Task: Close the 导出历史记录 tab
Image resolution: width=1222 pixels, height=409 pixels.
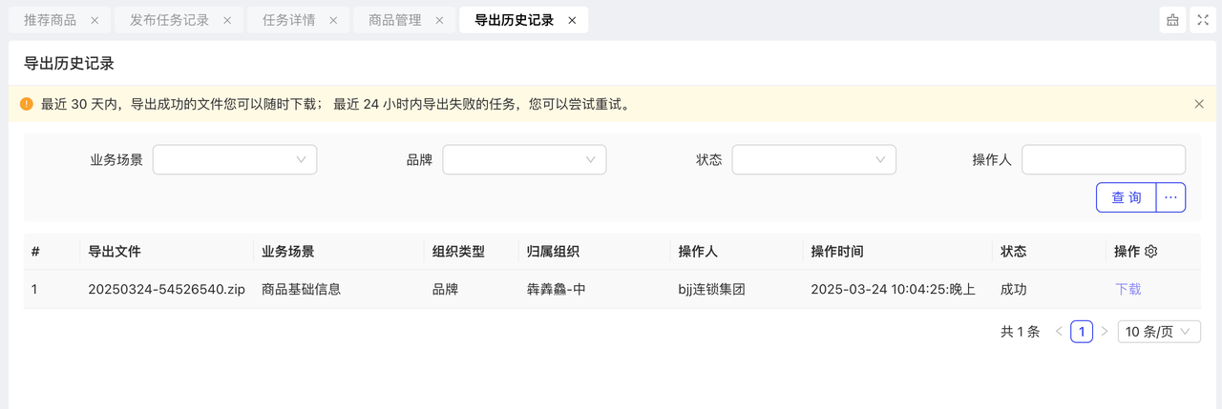Action: coord(571,20)
